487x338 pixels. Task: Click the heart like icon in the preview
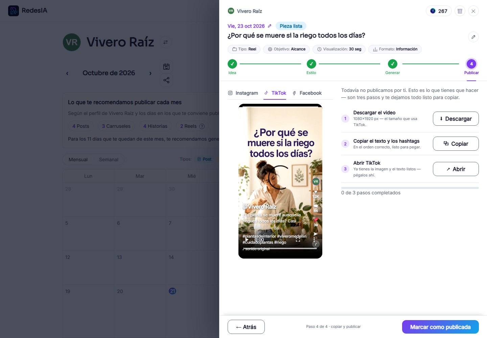coord(316,192)
